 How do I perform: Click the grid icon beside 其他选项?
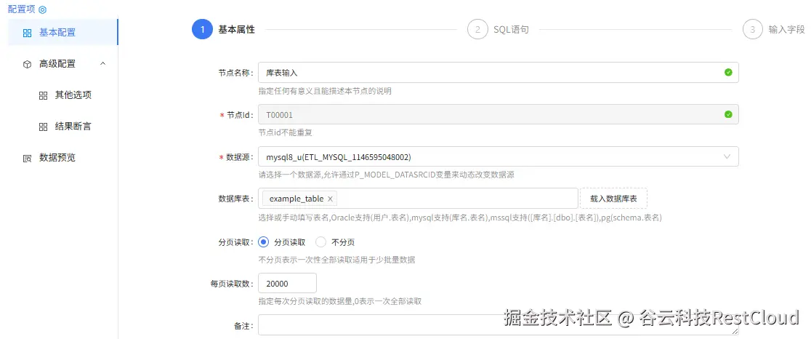tap(44, 96)
